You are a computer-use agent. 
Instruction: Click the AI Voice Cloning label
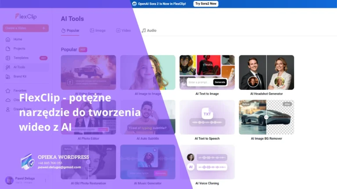point(207,183)
